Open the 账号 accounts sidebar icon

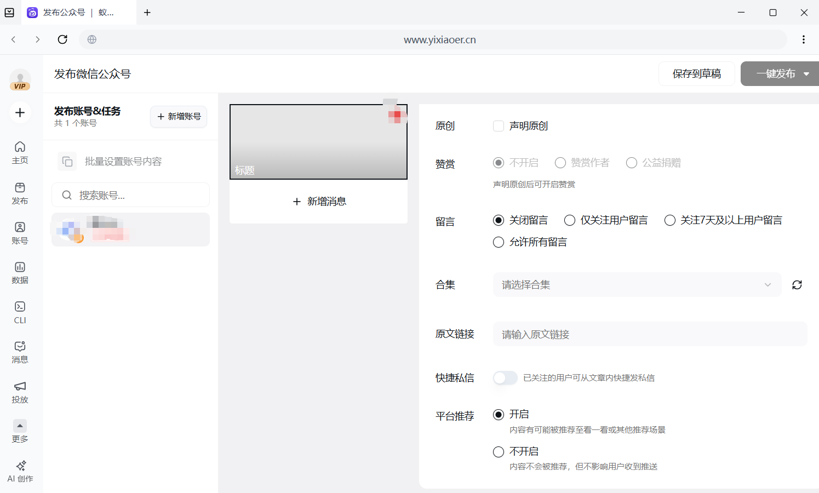point(20,233)
